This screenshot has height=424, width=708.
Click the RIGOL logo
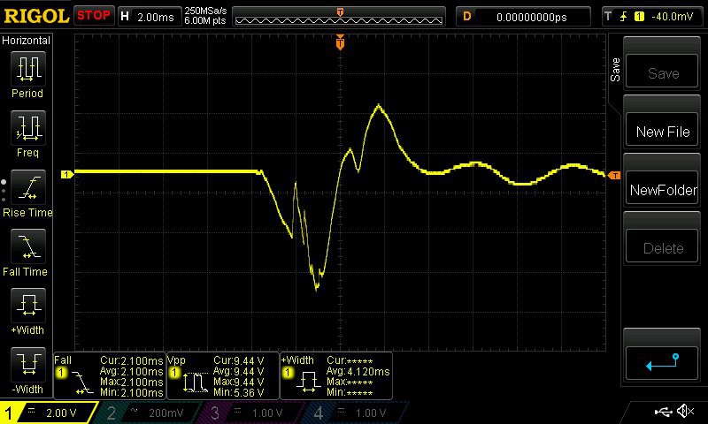point(36,17)
